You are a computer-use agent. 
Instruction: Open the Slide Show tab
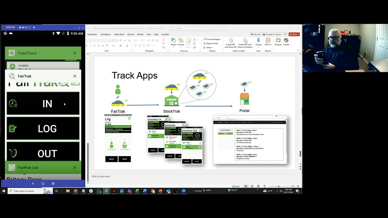[x=119, y=34]
